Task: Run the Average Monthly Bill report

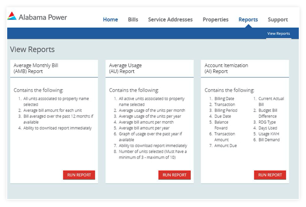Action: click(79, 175)
